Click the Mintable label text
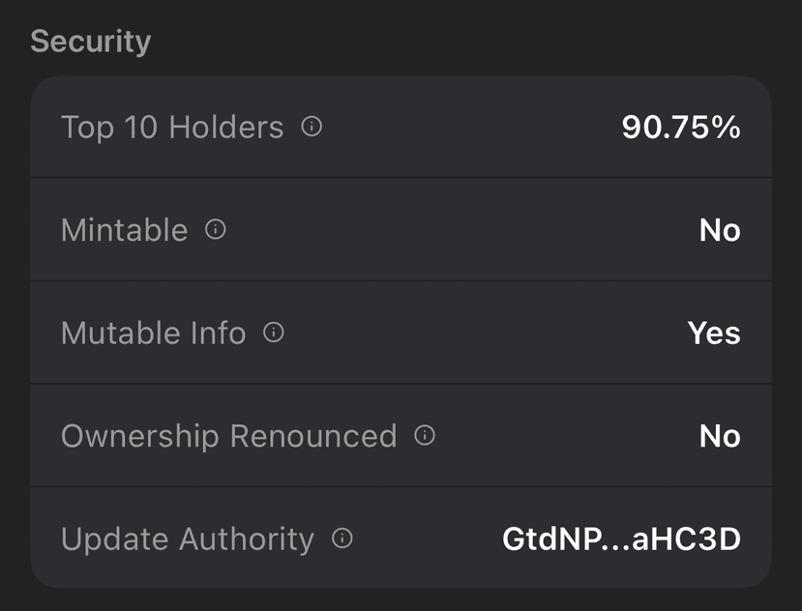This screenshot has height=611, width=802. [x=124, y=230]
